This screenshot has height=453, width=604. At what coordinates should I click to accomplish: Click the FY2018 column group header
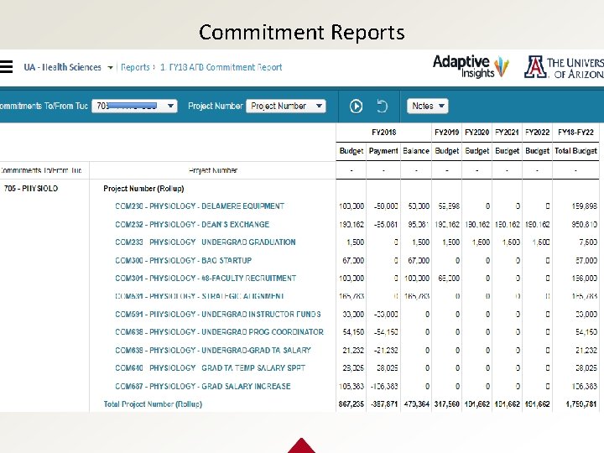coord(383,133)
